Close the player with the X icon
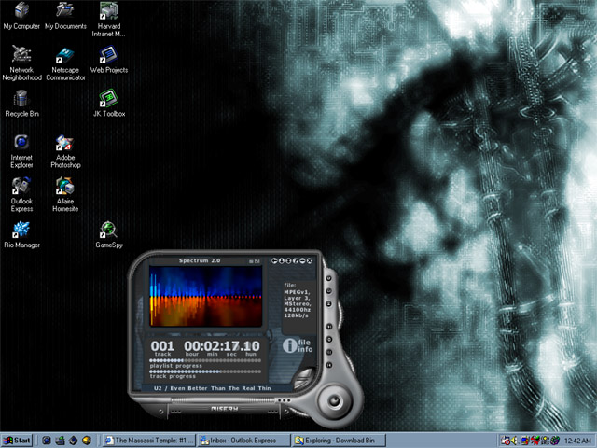The height and width of the screenshot is (448, 597). pos(310,260)
